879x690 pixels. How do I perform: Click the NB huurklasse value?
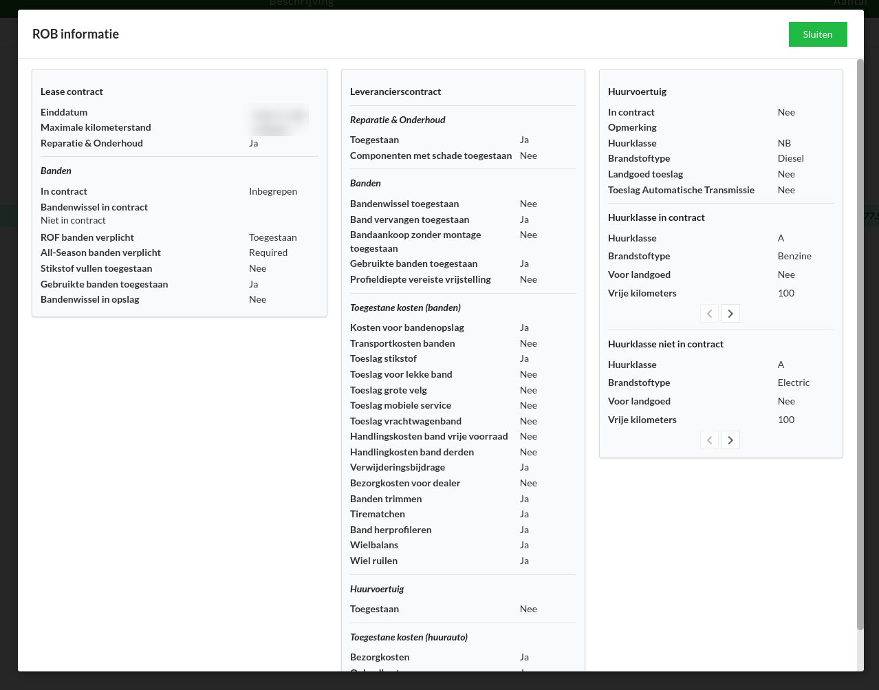coord(784,143)
